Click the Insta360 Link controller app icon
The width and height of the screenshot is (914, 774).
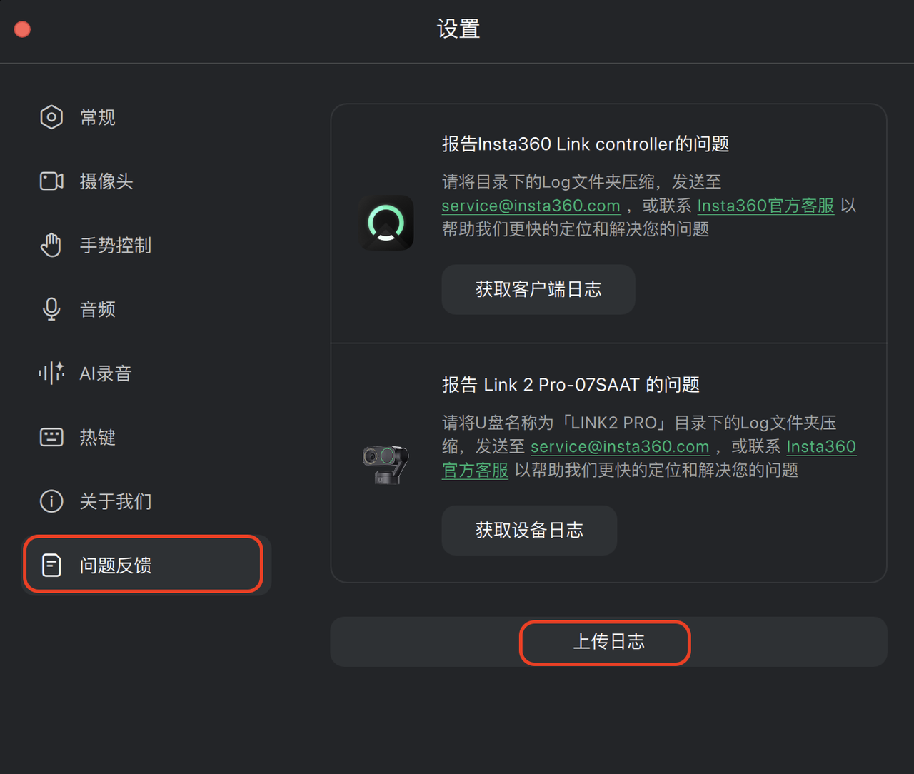386,223
